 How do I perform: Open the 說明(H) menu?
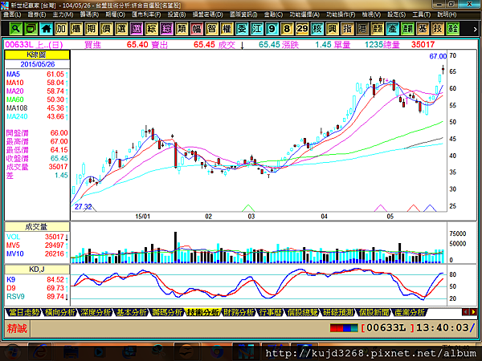(x=447, y=14)
